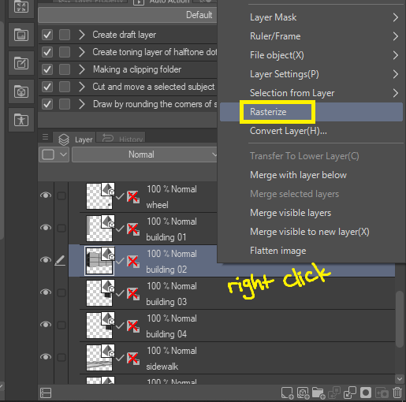Click the Create layer mask icon
Image resolution: width=406 pixels, height=402 pixels.
coord(366,393)
